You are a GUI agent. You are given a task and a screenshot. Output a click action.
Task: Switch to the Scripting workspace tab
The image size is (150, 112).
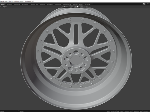(x=87, y=4)
